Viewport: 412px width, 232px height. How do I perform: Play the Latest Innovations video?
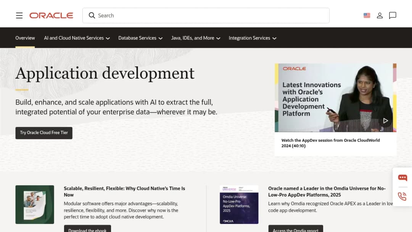pos(385,121)
